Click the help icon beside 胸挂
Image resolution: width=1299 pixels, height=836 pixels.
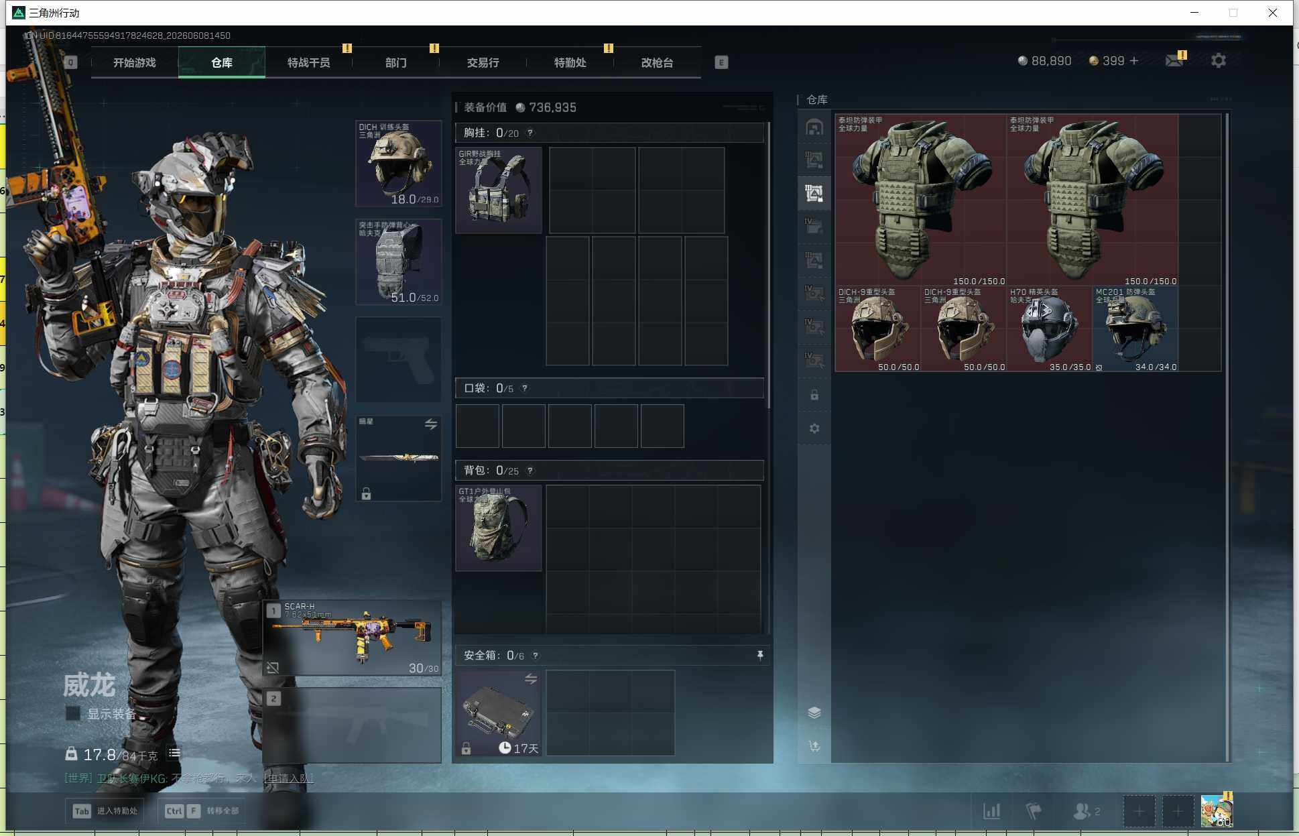click(x=530, y=133)
